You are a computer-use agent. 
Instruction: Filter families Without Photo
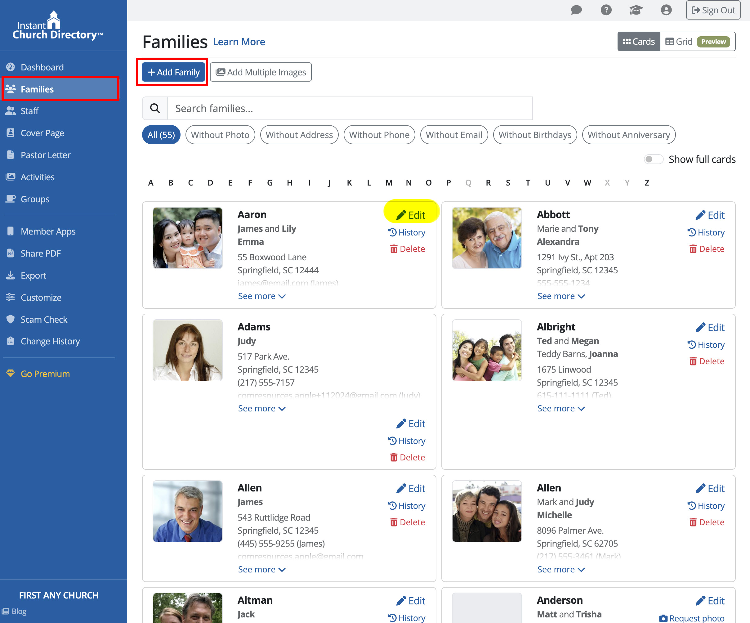pyautogui.click(x=220, y=135)
